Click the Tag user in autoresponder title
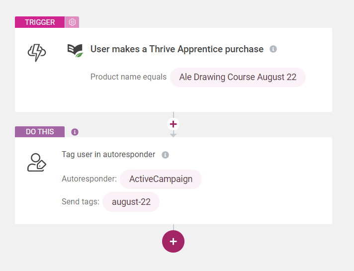This screenshot has width=354, height=271. click(x=108, y=155)
